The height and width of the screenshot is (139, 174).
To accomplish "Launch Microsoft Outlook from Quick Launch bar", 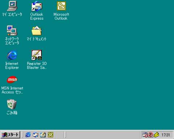I will [51, 135].
